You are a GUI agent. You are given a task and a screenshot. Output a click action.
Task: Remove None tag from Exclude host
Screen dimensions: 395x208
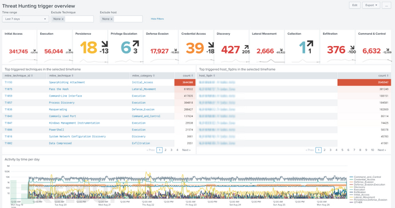tap(112, 19)
